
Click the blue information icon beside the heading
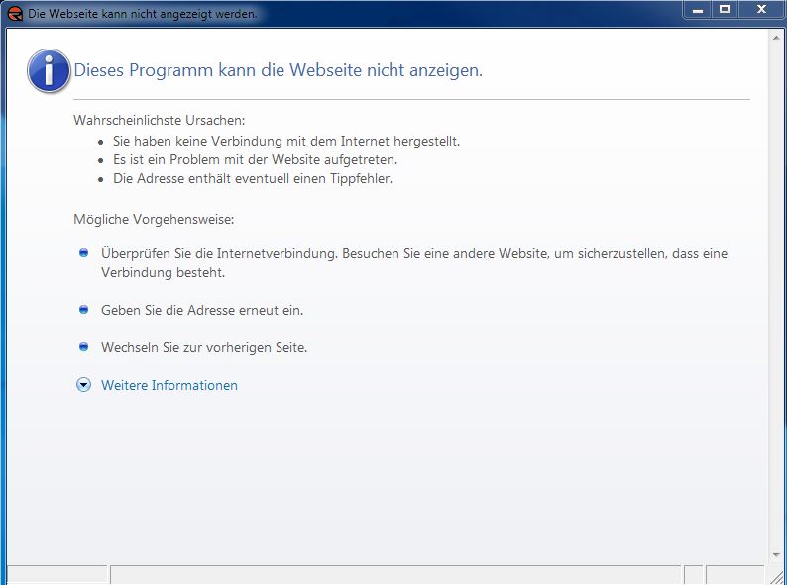tap(49, 71)
